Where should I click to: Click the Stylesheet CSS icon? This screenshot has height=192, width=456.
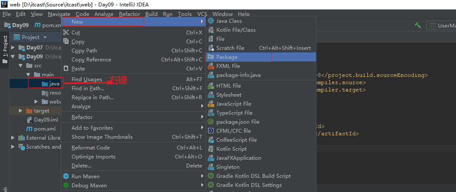211,95
